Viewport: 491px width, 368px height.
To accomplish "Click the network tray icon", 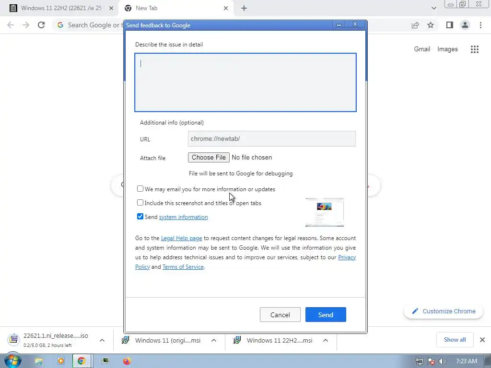I will click(419, 361).
